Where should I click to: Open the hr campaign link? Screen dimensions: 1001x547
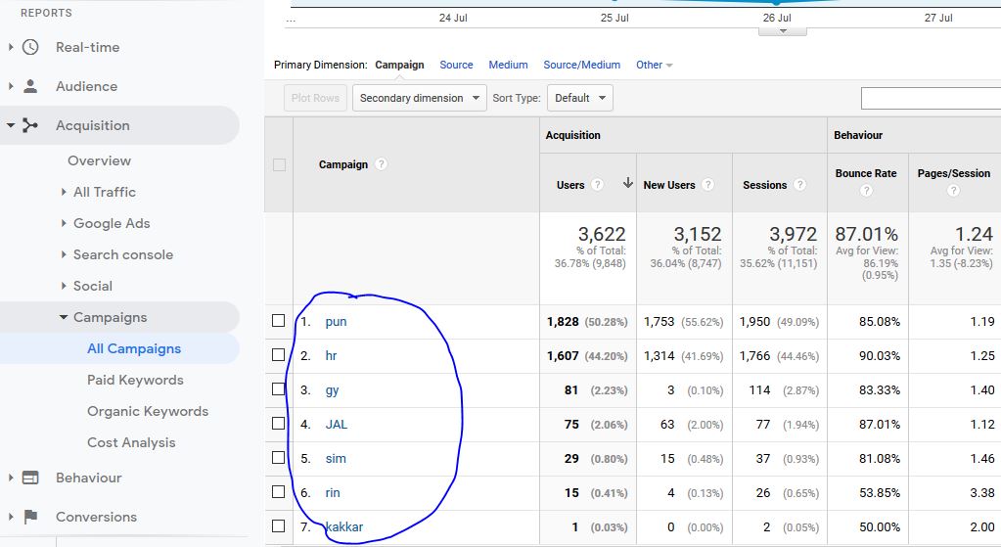(x=331, y=355)
